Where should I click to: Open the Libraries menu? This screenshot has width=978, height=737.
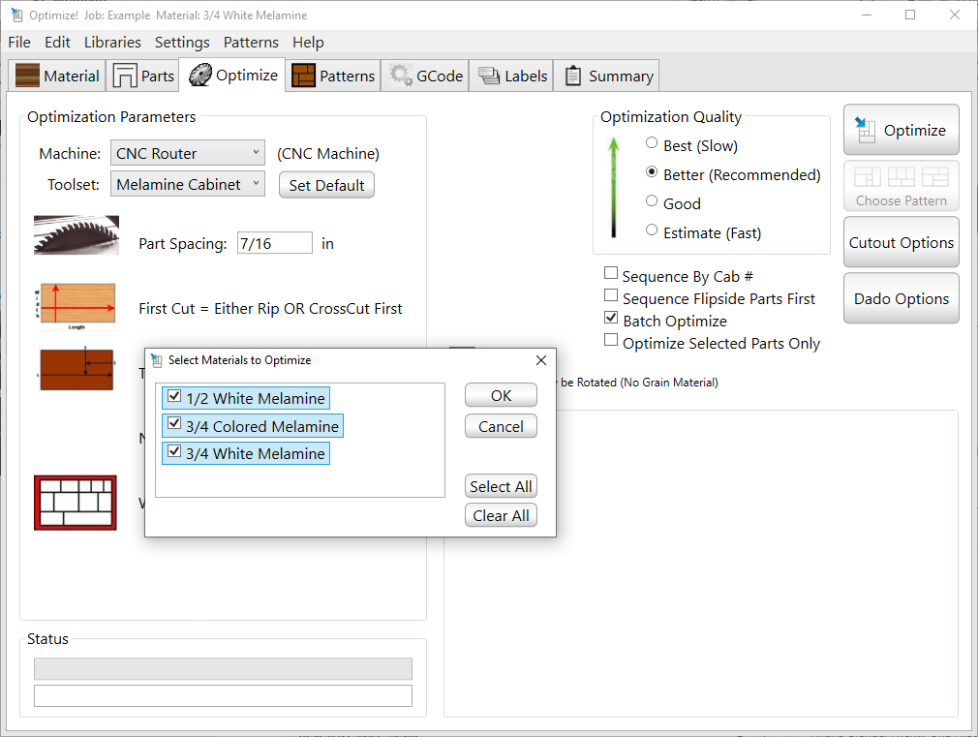112,43
